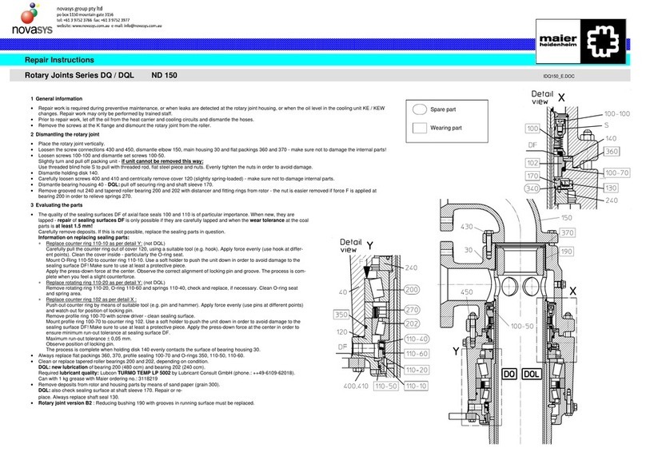This screenshot has height=456, width=646.
Task: Click the info@novasys.com.au e-mail address
Action: 142,26
